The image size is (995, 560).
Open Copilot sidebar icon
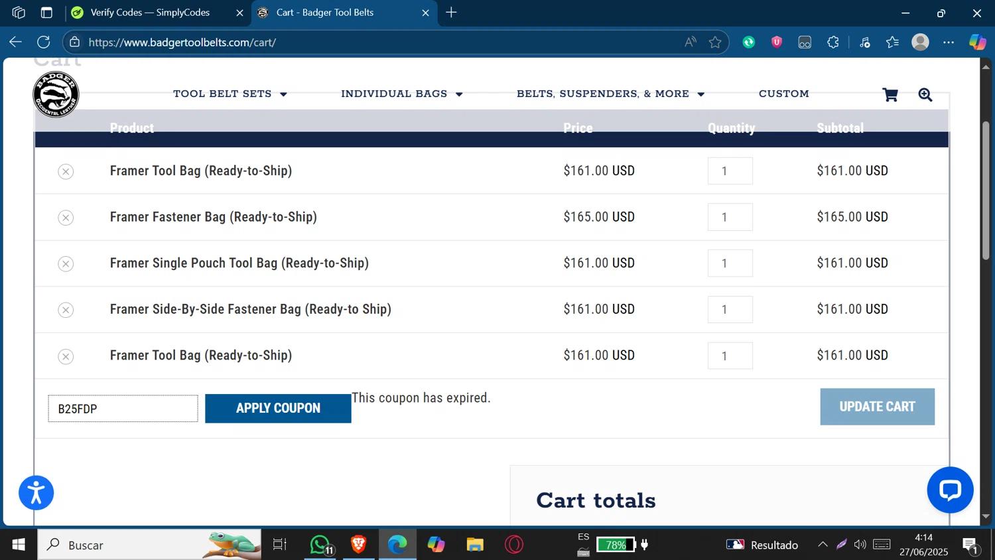pyautogui.click(x=977, y=42)
